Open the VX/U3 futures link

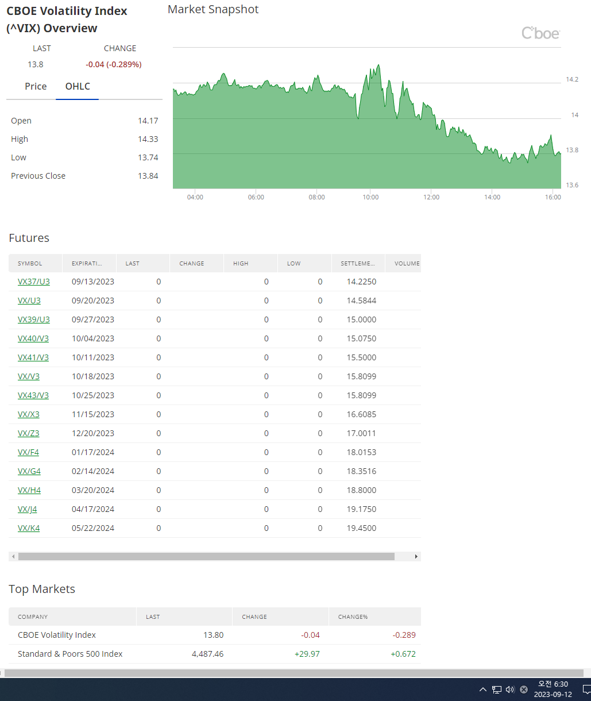pos(29,301)
